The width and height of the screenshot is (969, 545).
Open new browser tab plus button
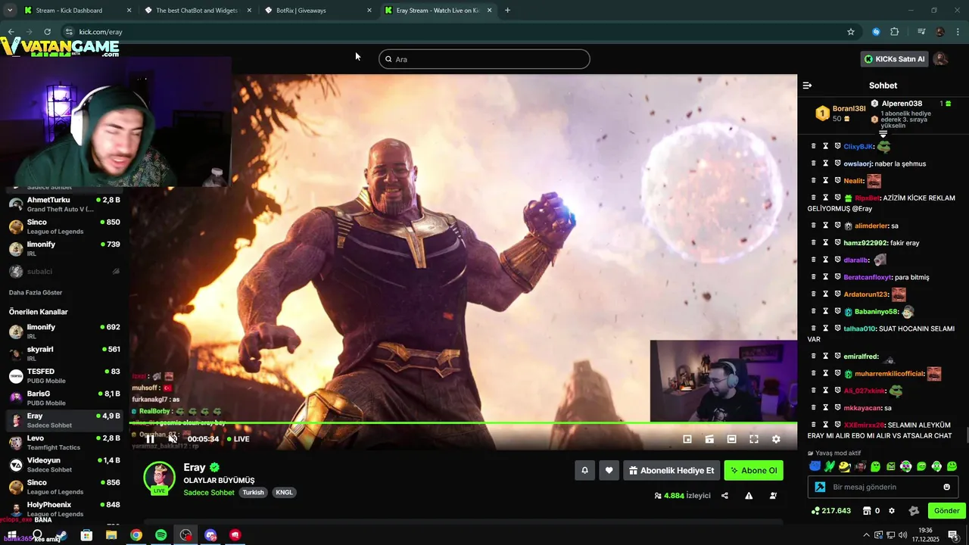[507, 11]
